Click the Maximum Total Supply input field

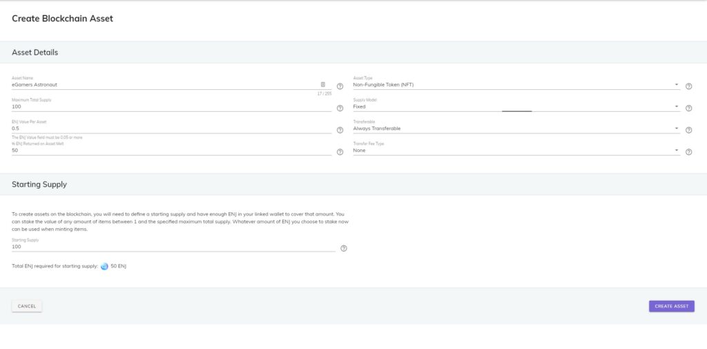[x=171, y=106]
